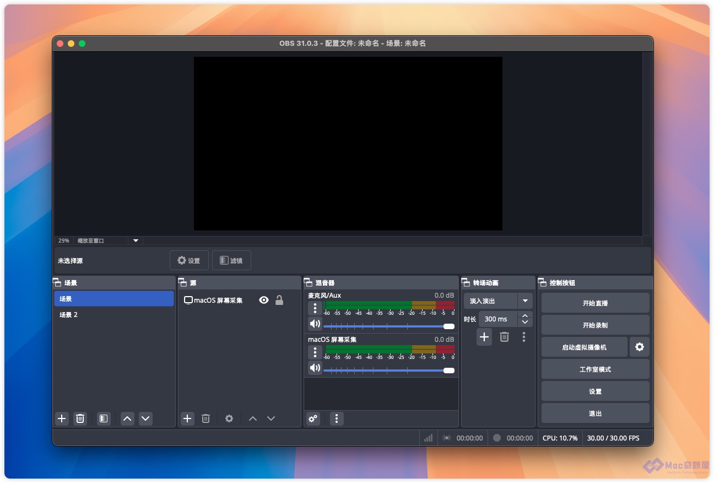Click the 混音器 panel dock icon

(x=309, y=282)
